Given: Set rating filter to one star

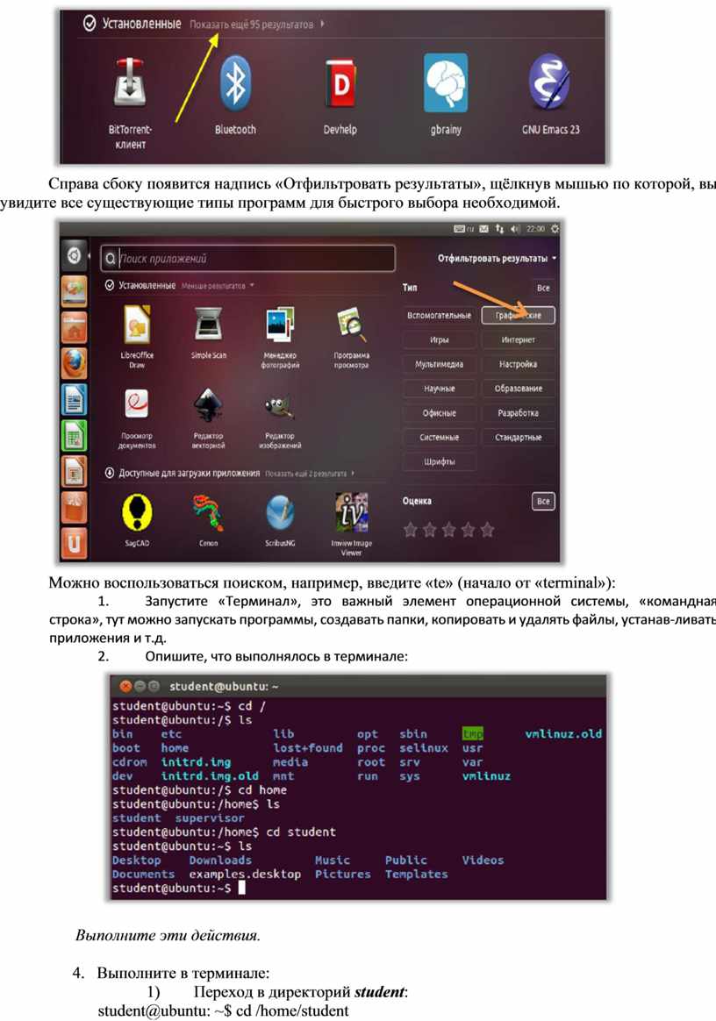Looking at the screenshot, I should [x=410, y=530].
